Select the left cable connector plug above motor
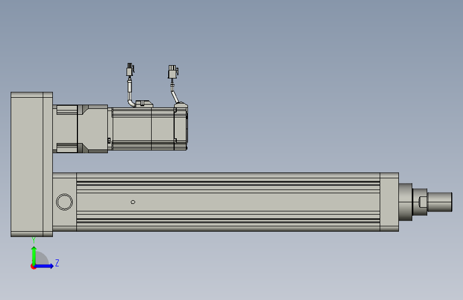 (x=130, y=70)
